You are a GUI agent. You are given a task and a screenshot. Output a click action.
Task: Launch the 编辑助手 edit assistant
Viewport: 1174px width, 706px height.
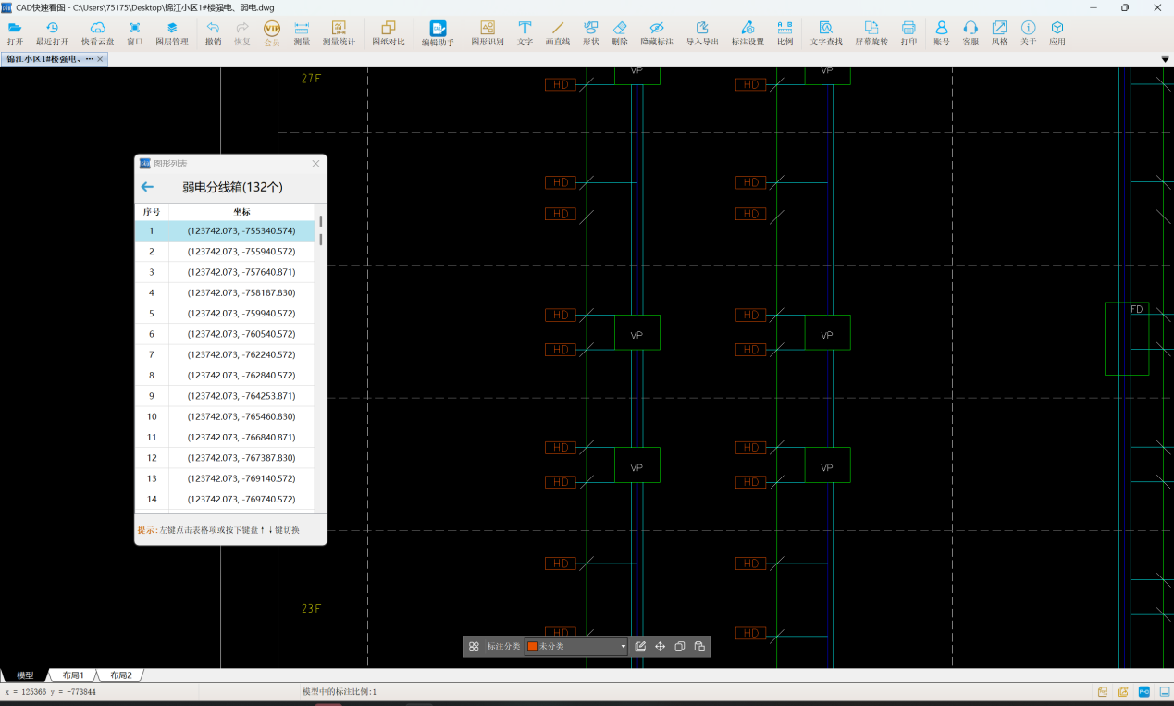(438, 33)
